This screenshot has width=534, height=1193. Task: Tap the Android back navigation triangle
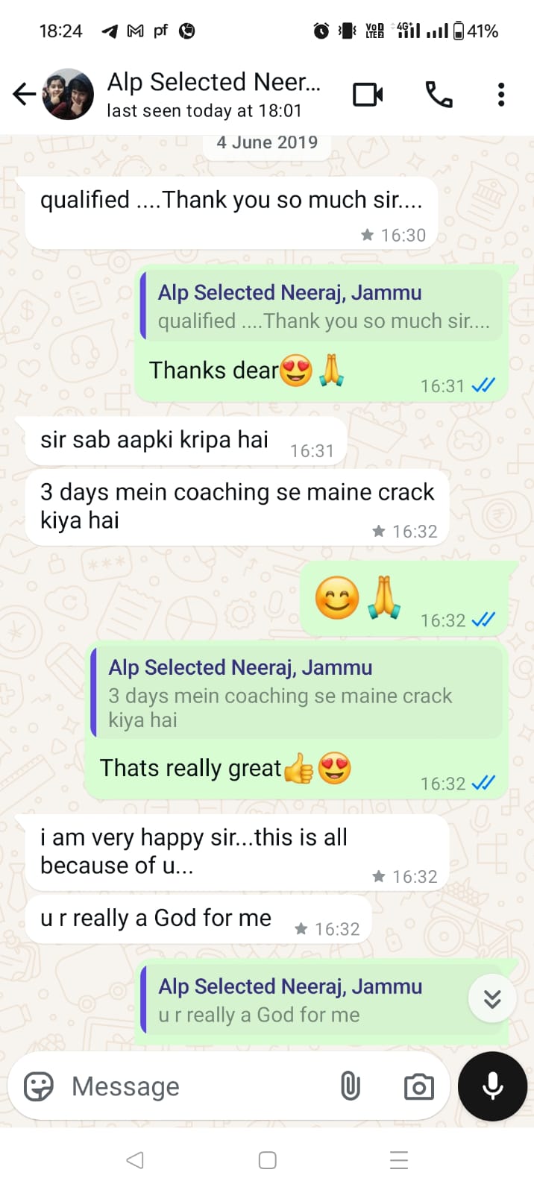135,1159
